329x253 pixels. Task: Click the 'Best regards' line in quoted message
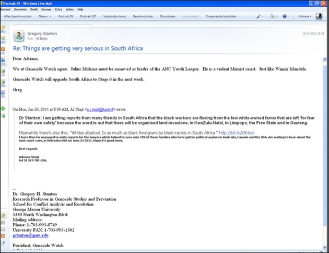tap(28, 149)
